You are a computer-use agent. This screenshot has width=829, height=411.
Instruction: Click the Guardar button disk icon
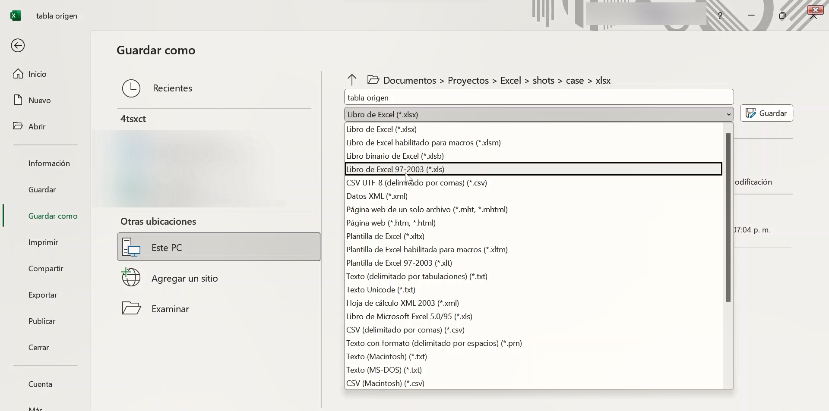click(751, 113)
